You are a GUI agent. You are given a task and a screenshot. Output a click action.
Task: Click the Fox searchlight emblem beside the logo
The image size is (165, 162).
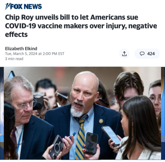click(x=8, y=6)
